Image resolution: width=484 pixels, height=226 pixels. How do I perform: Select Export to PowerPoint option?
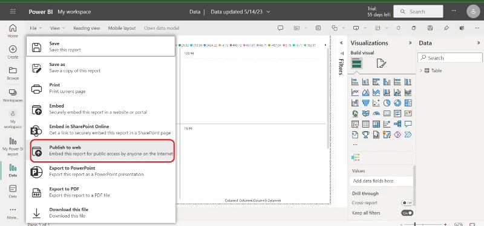click(100, 172)
